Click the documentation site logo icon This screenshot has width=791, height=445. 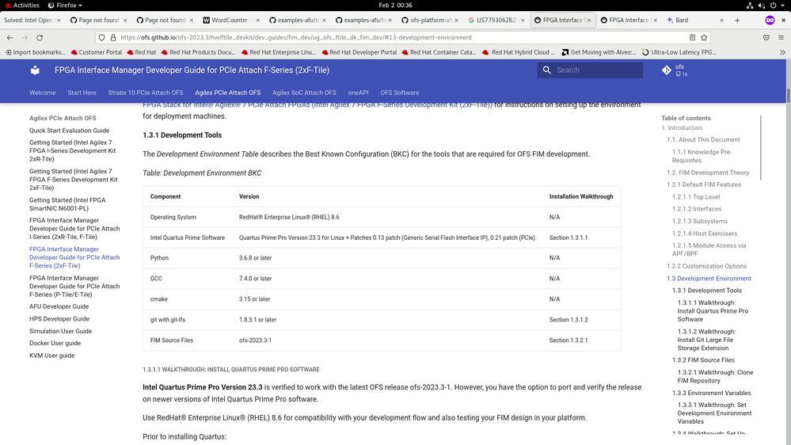tap(35, 70)
